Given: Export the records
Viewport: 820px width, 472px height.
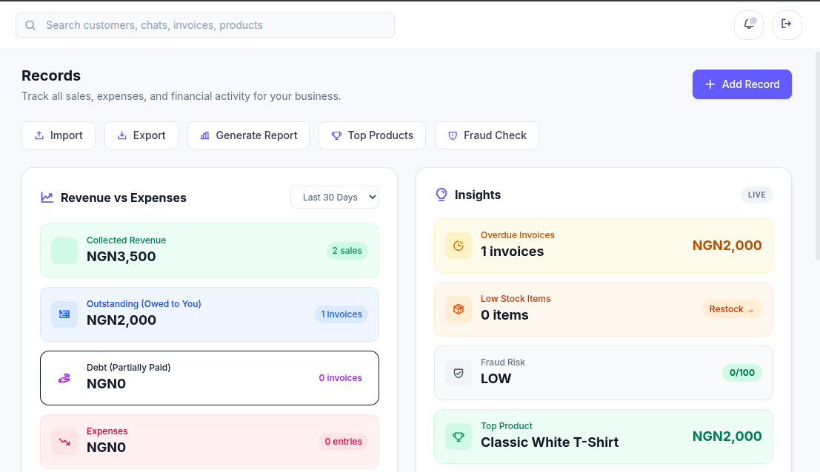Looking at the screenshot, I should click(x=141, y=135).
